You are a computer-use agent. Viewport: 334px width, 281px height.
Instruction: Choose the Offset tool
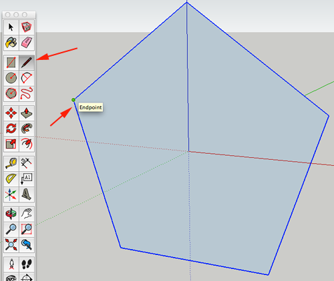pyautogui.click(x=27, y=144)
